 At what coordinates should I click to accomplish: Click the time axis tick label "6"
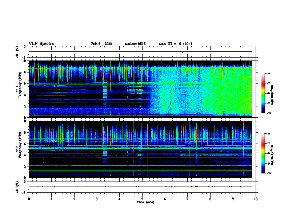click(x=165, y=199)
